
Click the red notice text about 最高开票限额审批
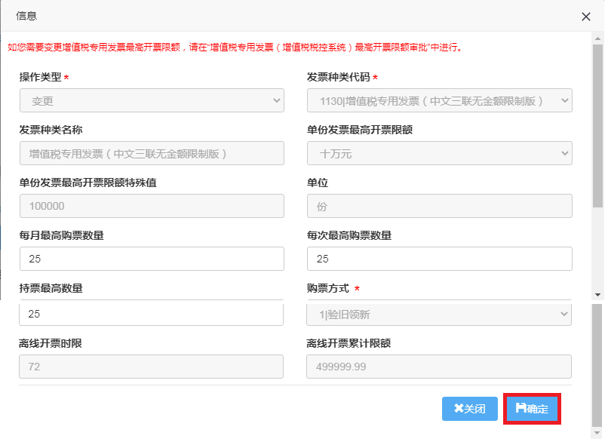(x=235, y=48)
